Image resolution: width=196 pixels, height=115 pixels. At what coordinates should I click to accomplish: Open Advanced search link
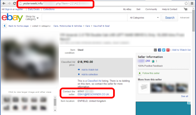click(185, 18)
